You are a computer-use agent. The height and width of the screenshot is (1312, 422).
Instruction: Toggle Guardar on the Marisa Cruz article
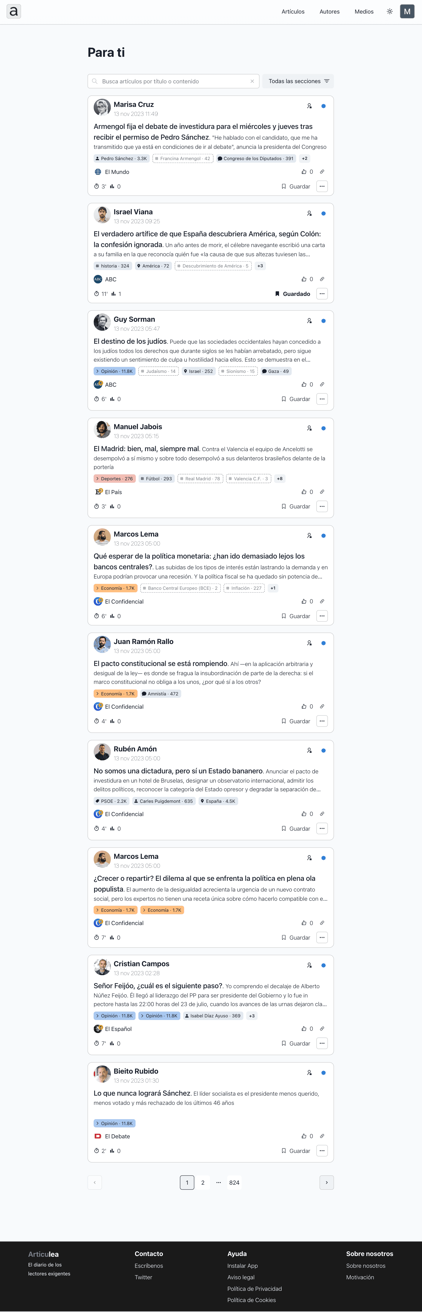click(x=296, y=186)
